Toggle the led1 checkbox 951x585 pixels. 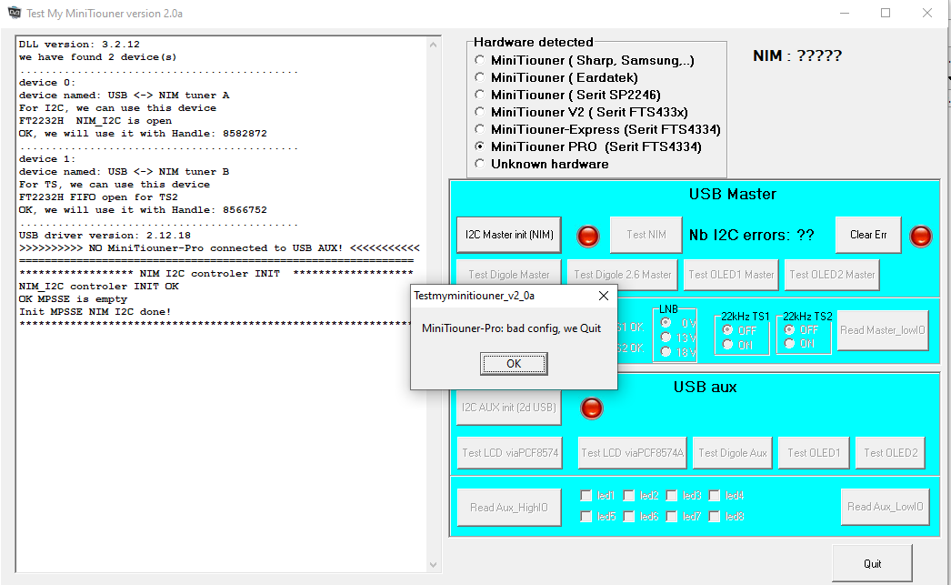[x=586, y=496]
